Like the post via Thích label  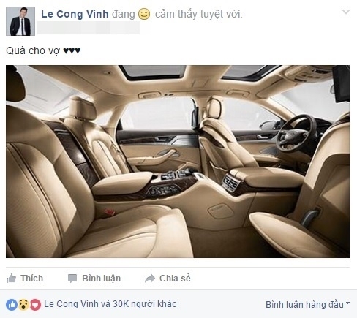pos(32,279)
